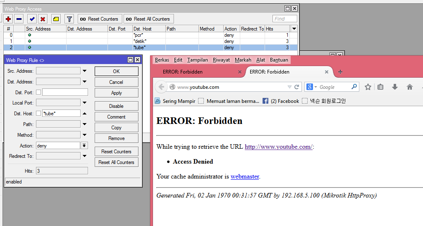
Task: Search with magnifier icon in Google box
Action: [354, 87]
